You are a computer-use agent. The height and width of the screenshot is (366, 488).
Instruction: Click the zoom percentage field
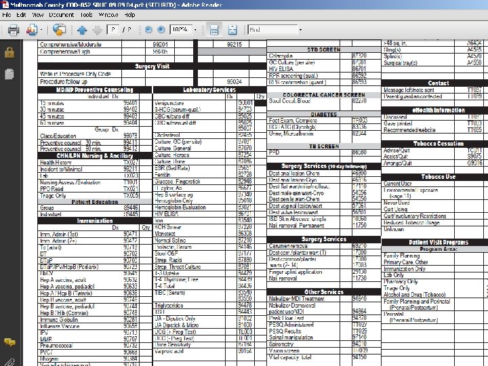180,30
